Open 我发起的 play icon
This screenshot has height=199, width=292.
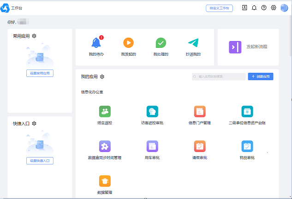click(x=129, y=42)
